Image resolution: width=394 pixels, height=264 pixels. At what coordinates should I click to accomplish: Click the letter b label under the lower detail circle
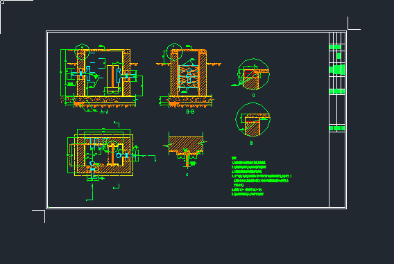[x=251, y=143]
